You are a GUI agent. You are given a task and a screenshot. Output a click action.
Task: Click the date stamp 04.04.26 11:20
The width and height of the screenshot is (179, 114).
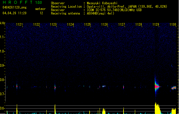point(15,13)
